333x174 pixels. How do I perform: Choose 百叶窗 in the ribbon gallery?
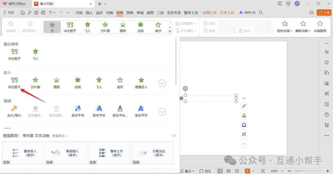point(105,27)
